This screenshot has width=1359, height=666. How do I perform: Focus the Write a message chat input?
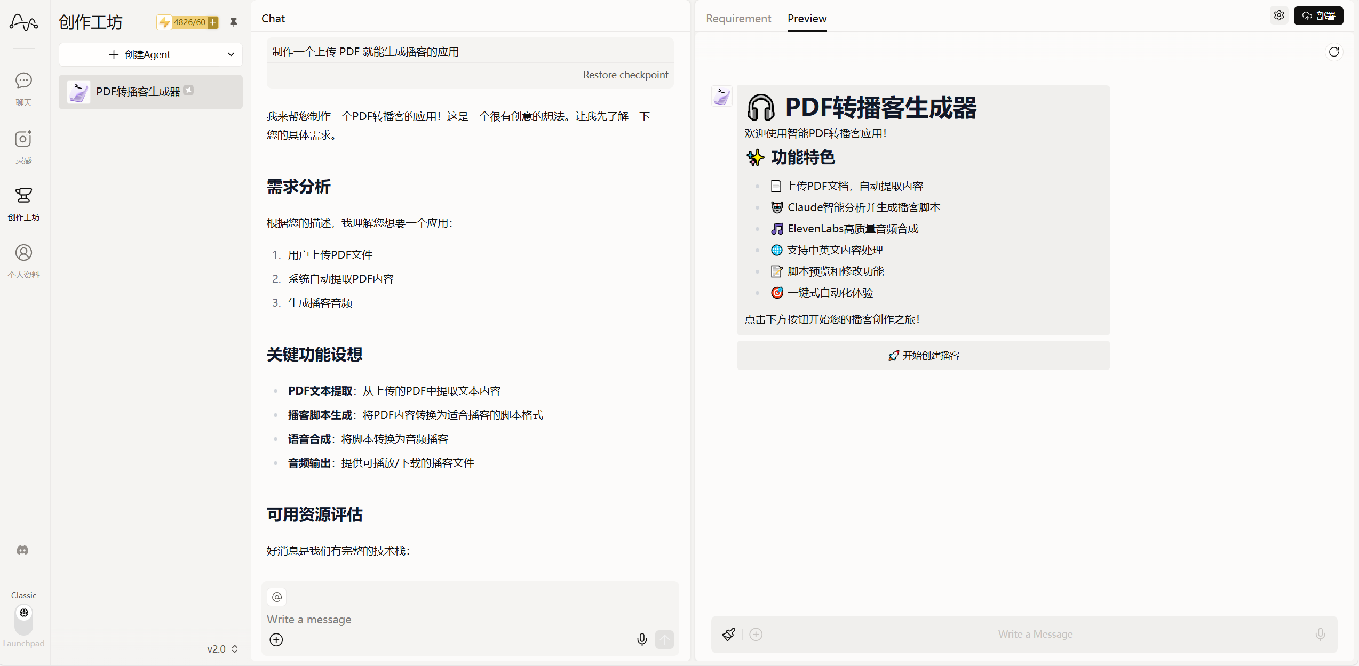click(470, 619)
